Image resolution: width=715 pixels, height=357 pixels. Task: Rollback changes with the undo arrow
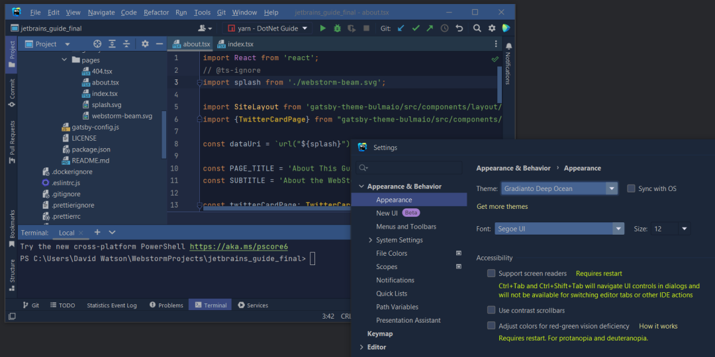(459, 28)
